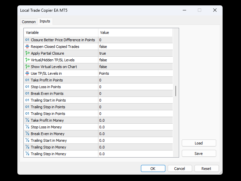Click the integer icon beside Trailing Step in Points

click(x=27, y=113)
